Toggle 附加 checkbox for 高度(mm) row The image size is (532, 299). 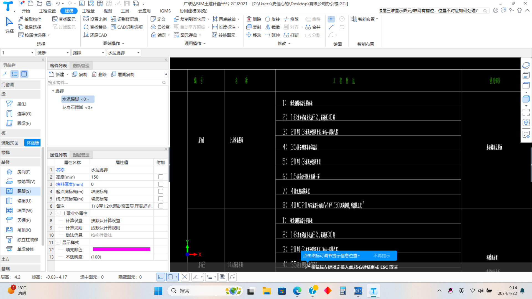[161, 177]
